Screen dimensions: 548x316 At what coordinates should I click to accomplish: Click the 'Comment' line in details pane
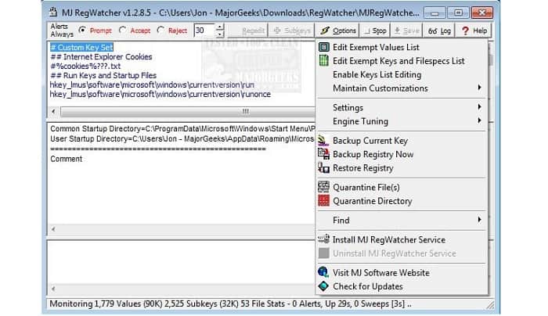pos(66,159)
